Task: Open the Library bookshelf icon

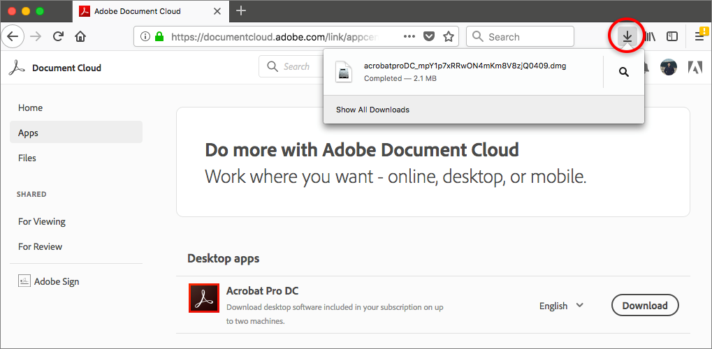Action: (x=651, y=37)
